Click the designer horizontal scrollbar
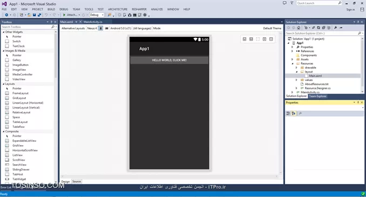This screenshot has height=197, width=366. (x=169, y=176)
